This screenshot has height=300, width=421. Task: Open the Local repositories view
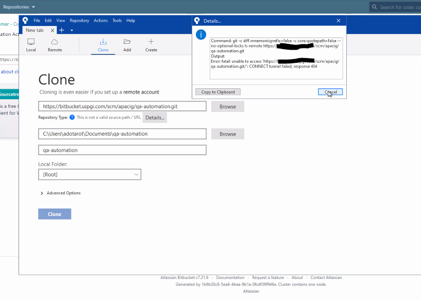click(31, 45)
